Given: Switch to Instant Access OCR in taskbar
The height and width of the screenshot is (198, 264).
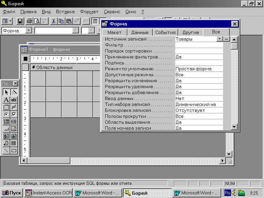Looking at the screenshot, I should pyautogui.click(x=49, y=193).
